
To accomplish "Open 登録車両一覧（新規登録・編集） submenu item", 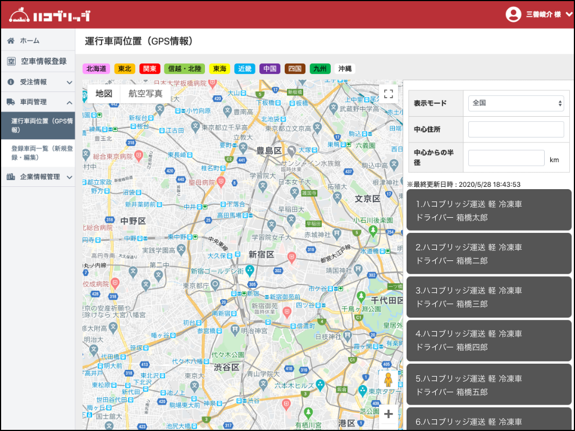I will (x=38, y=153).
